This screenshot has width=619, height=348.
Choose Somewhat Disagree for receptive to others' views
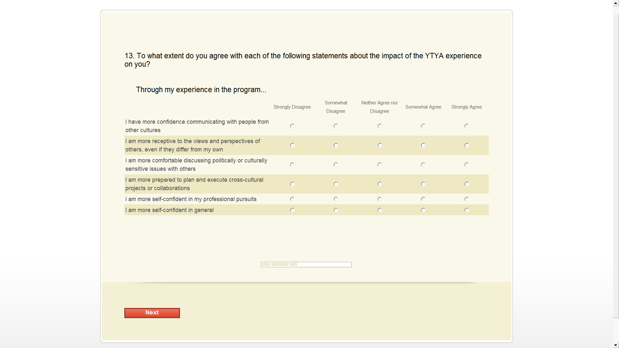coord(336,145)
